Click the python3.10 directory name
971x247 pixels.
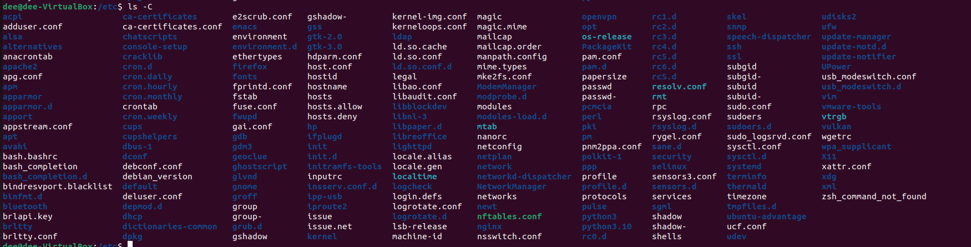606,226
